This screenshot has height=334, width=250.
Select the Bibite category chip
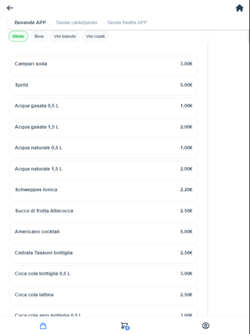(18, 36)
